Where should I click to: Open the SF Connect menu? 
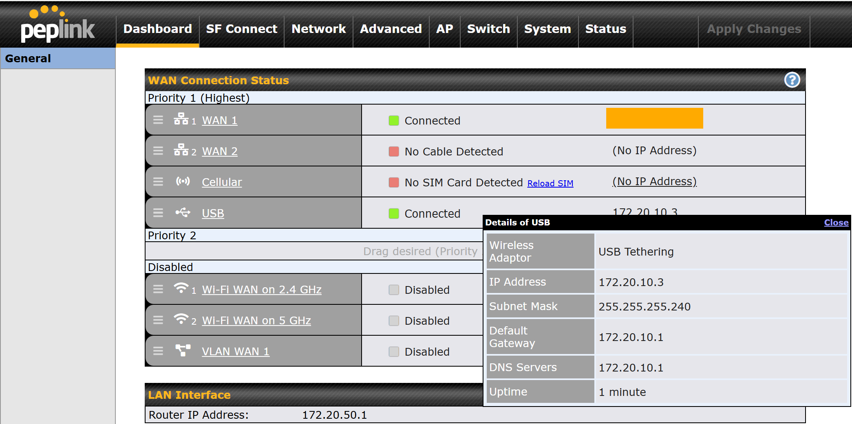pyautogui.click(x=241, y=29)
